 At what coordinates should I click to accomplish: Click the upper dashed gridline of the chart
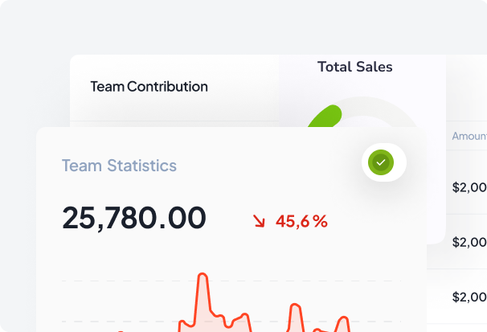click(x=231, y=281)
